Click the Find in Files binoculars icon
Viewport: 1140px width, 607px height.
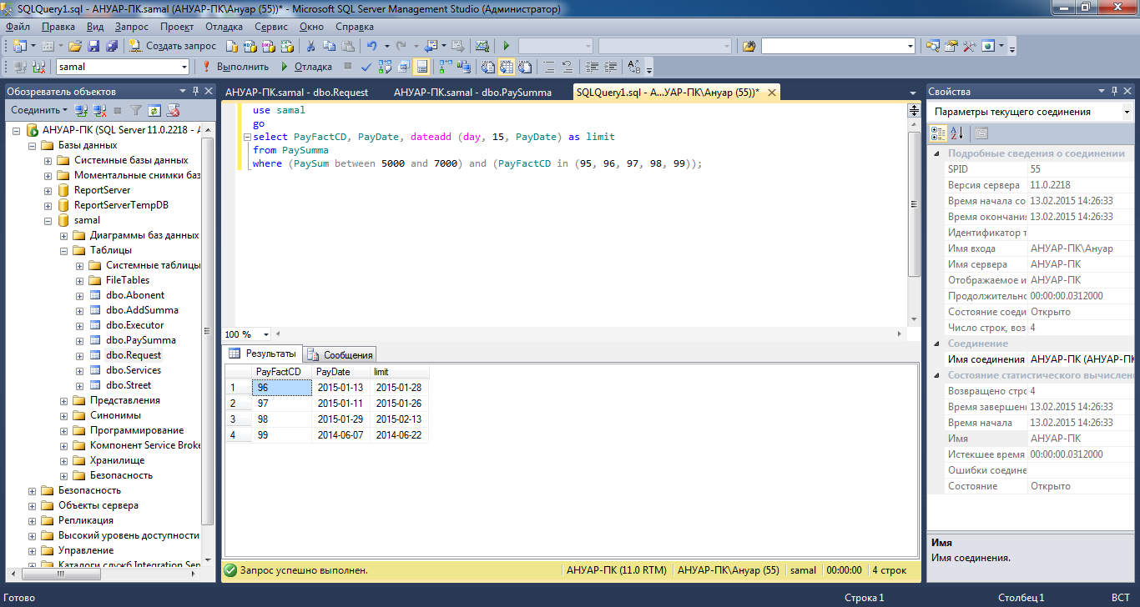(x=749, y=47)
